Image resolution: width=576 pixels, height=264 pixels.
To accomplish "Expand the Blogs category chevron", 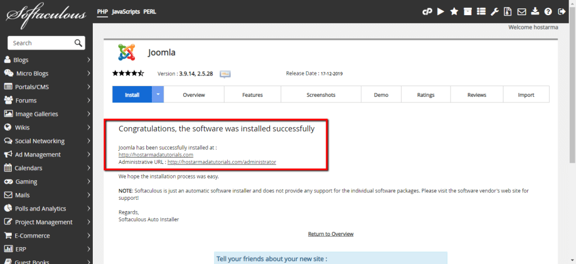I will [88, 60].
